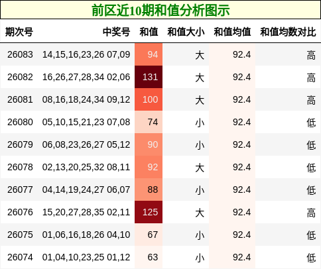Screen dimensions: 321x269
Task: Select issue number 26077
Action: coord(20,189)
